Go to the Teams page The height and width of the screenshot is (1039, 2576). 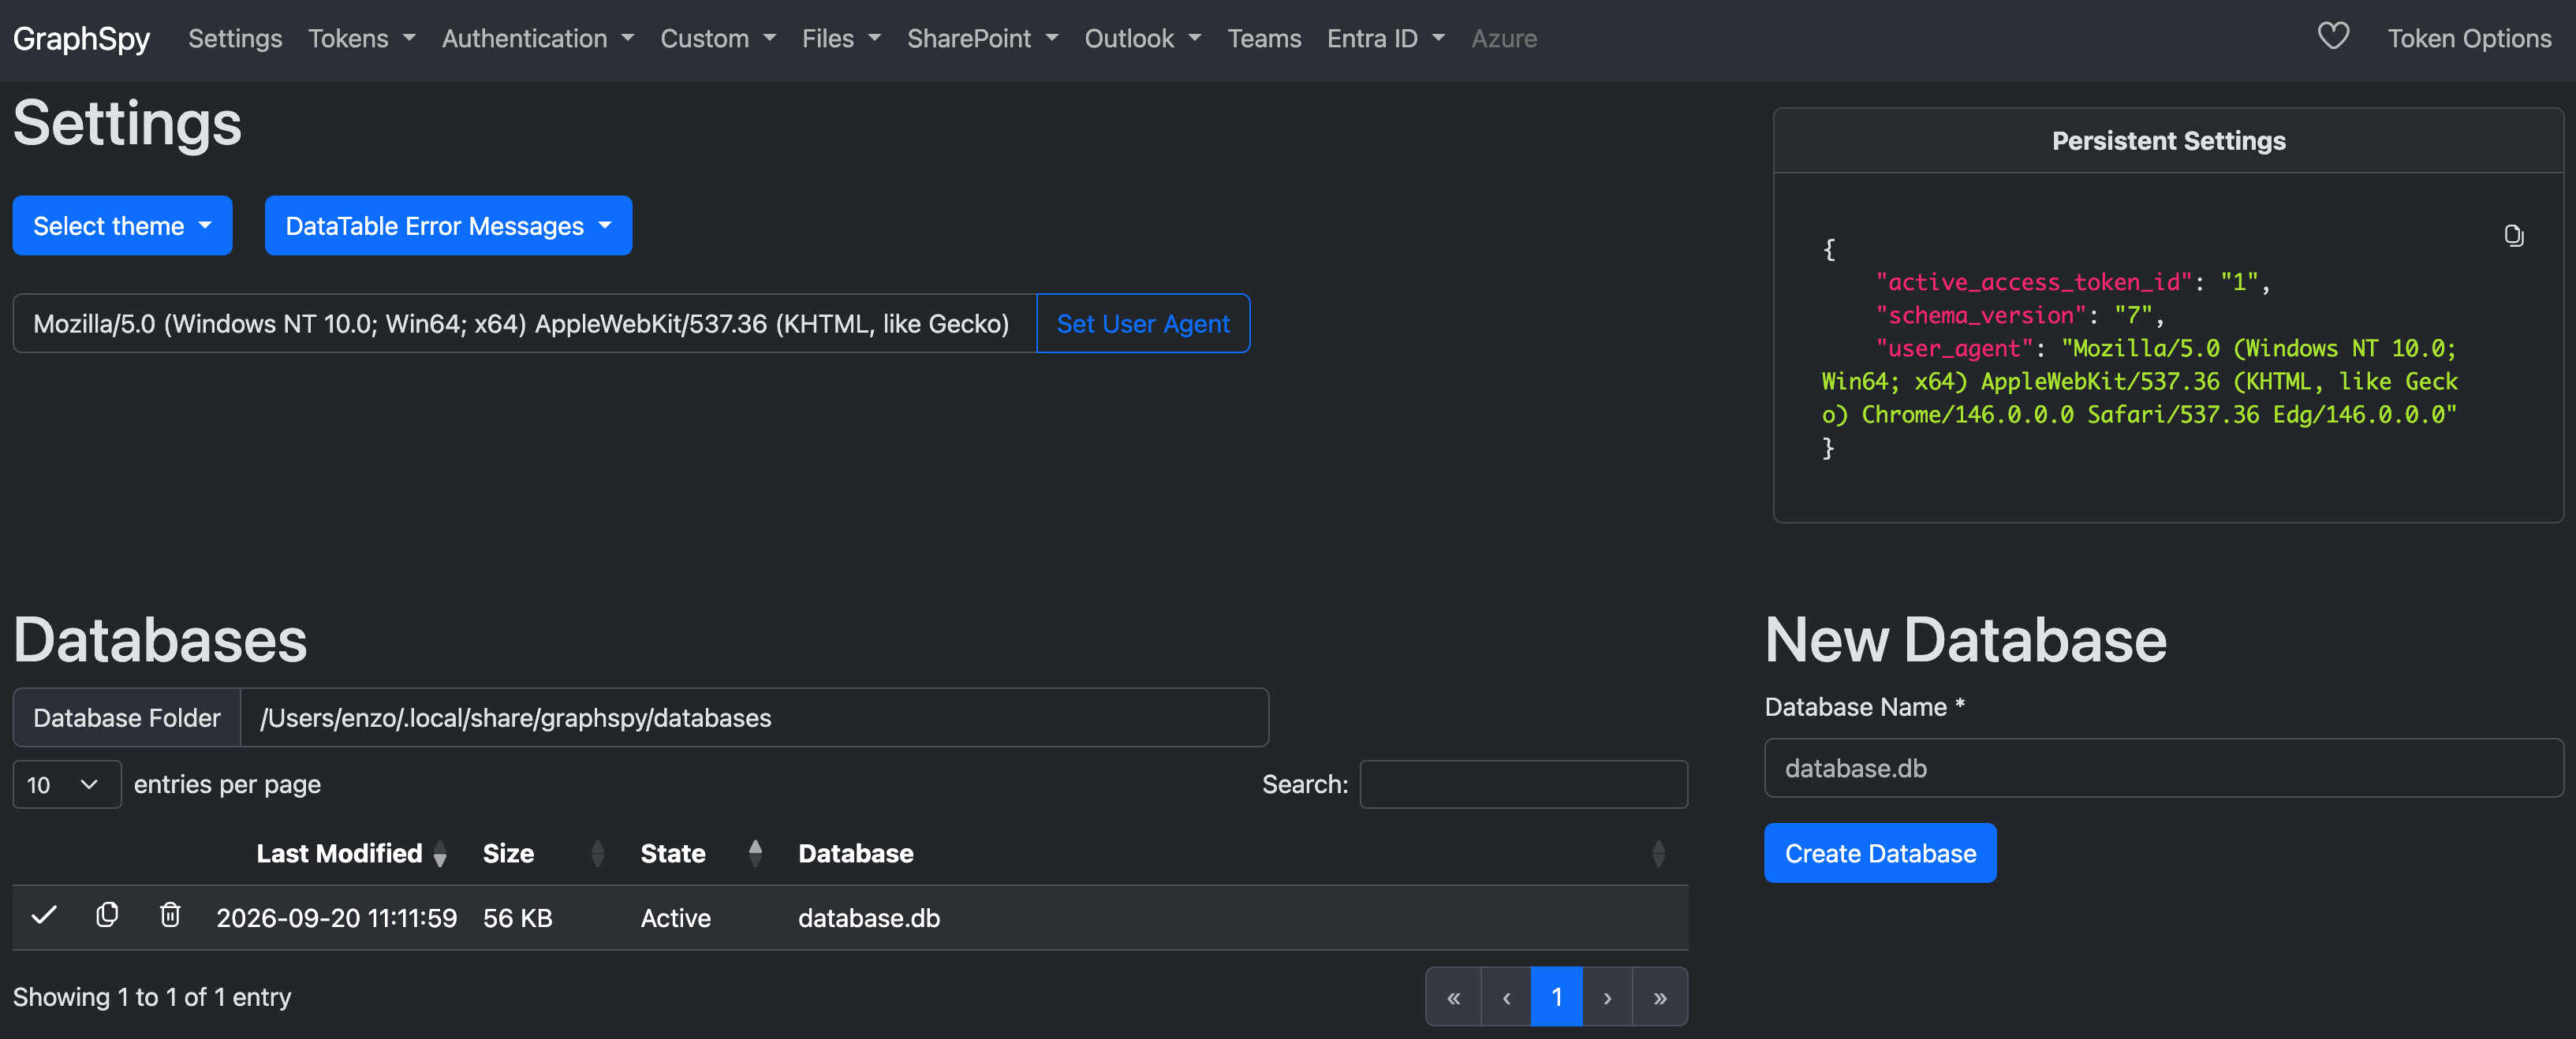point(1264,38)
